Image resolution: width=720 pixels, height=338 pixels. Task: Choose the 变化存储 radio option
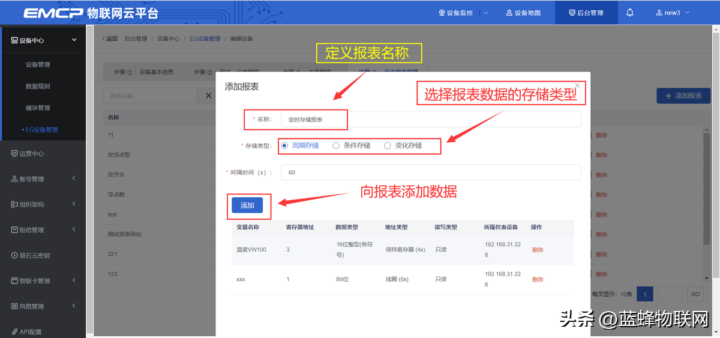388,146
